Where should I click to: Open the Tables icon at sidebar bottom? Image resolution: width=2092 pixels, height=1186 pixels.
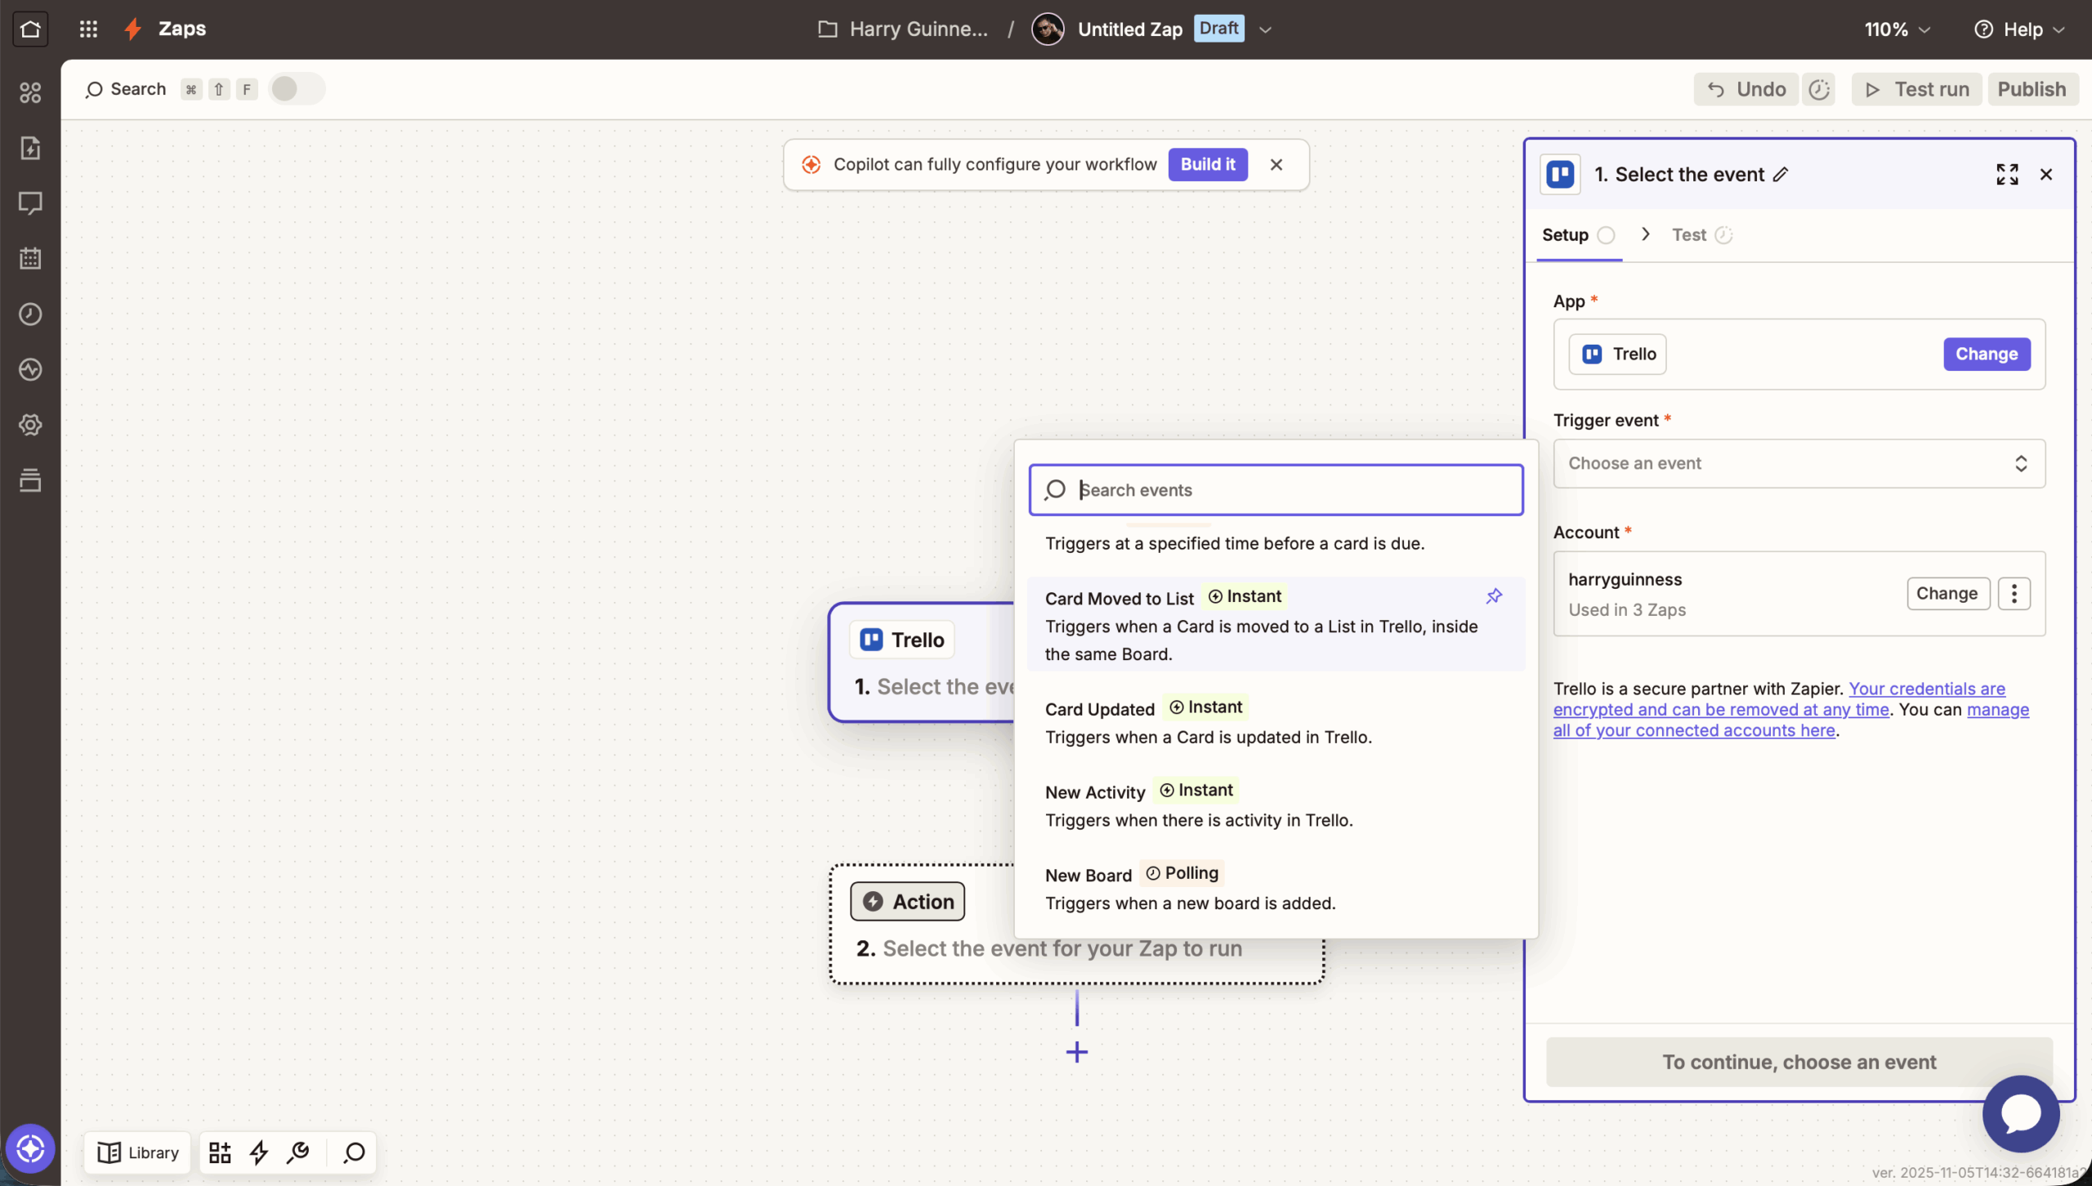(30, 480)
